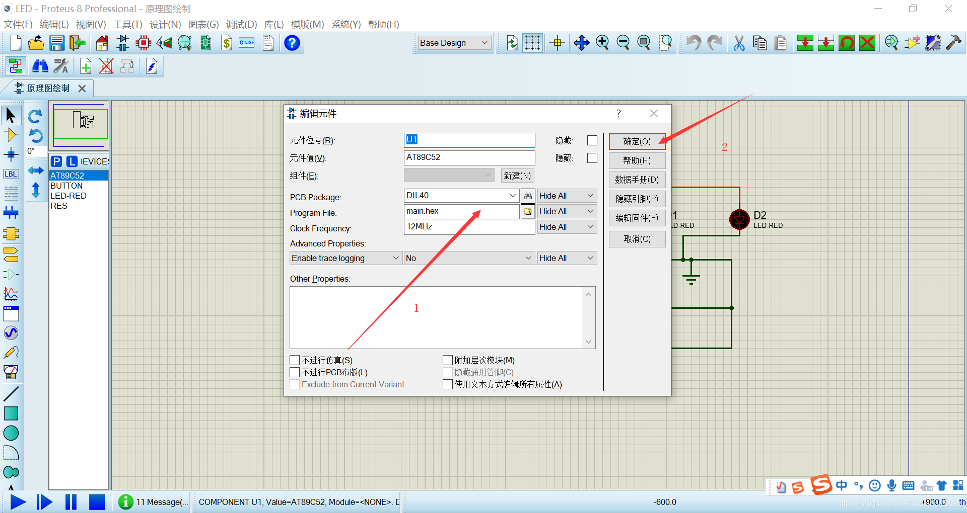Toggle hide checkbox for part value
Viewport: 967px width, 513px height.
[x=592, y=158]
